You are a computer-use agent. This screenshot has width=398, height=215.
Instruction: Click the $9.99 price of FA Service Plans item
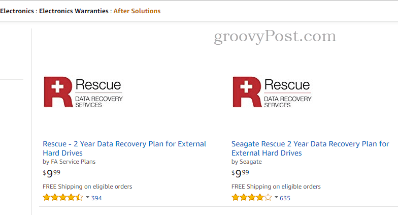pyautogui.click(x=52, y=174)
